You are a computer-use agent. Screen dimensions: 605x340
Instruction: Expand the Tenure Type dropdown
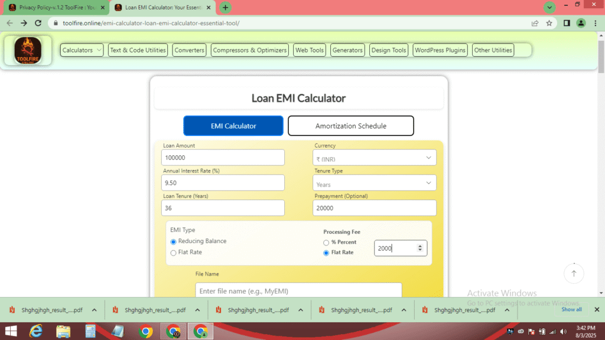tap(375, 184)
